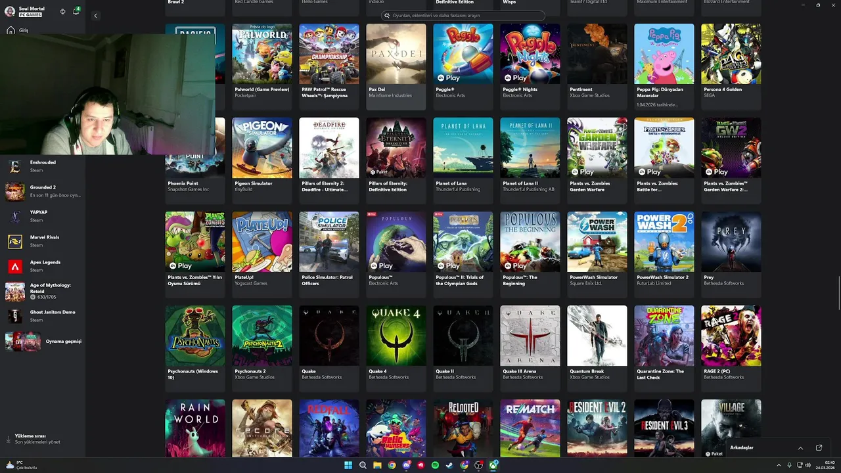The width and height of the screenshot is (841, 473).
Task: Open Planet of Lana cover
Action: (x=463, y=148)
